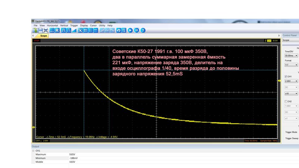Click the step interpolation waveform icon
This screenshot has height=168, width=299.
(102, 30)
